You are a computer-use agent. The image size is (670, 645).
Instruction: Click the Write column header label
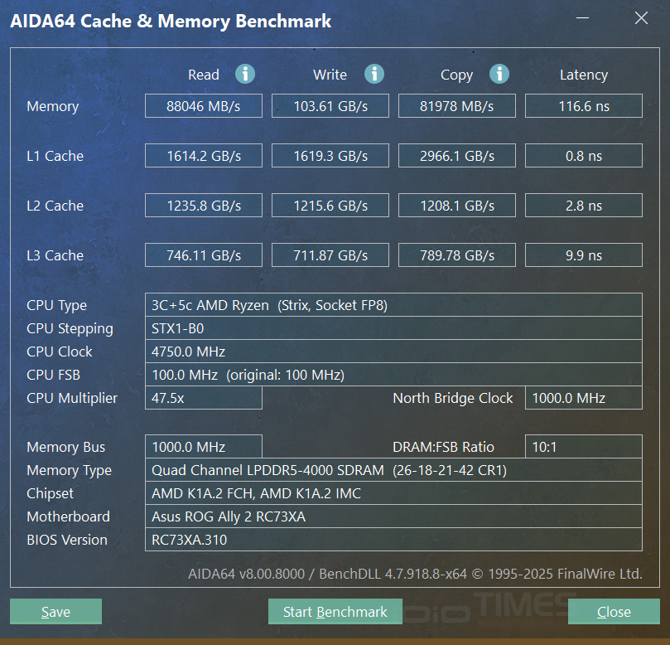pos(330,75)
